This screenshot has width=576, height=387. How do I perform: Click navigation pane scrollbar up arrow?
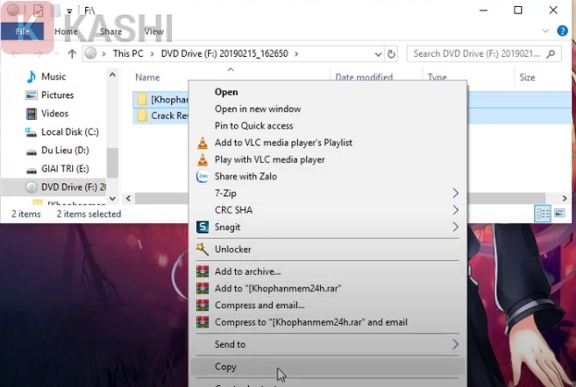[112, 75]
